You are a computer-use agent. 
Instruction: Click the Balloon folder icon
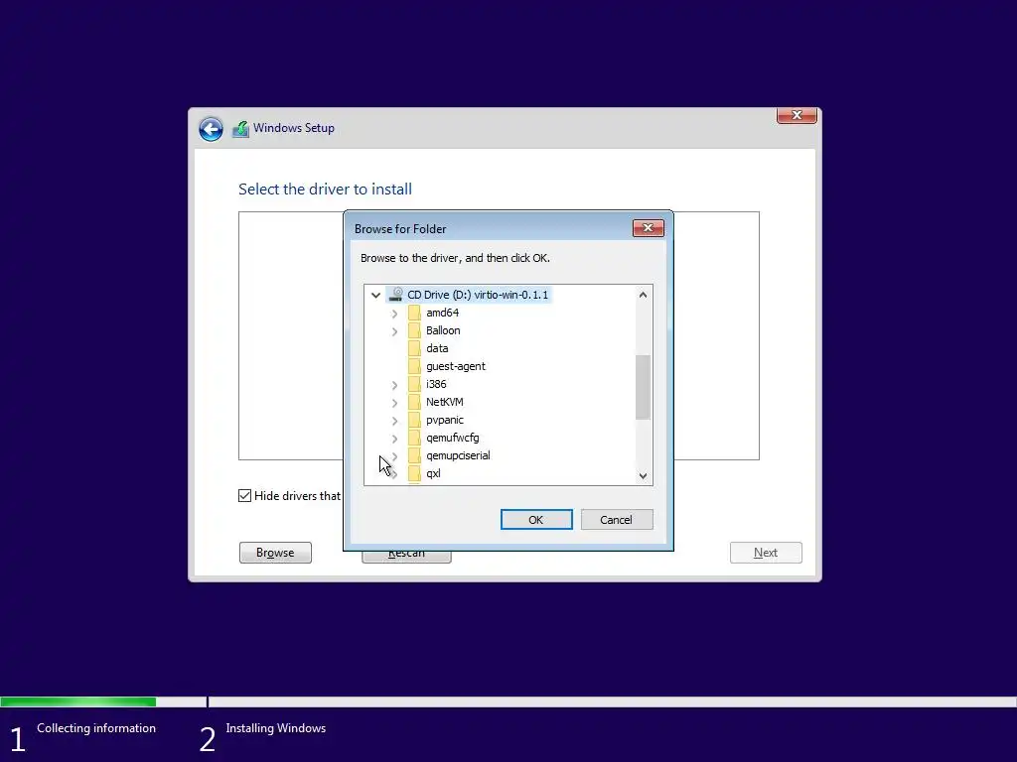pyautogui.click(x=414, y=330)
